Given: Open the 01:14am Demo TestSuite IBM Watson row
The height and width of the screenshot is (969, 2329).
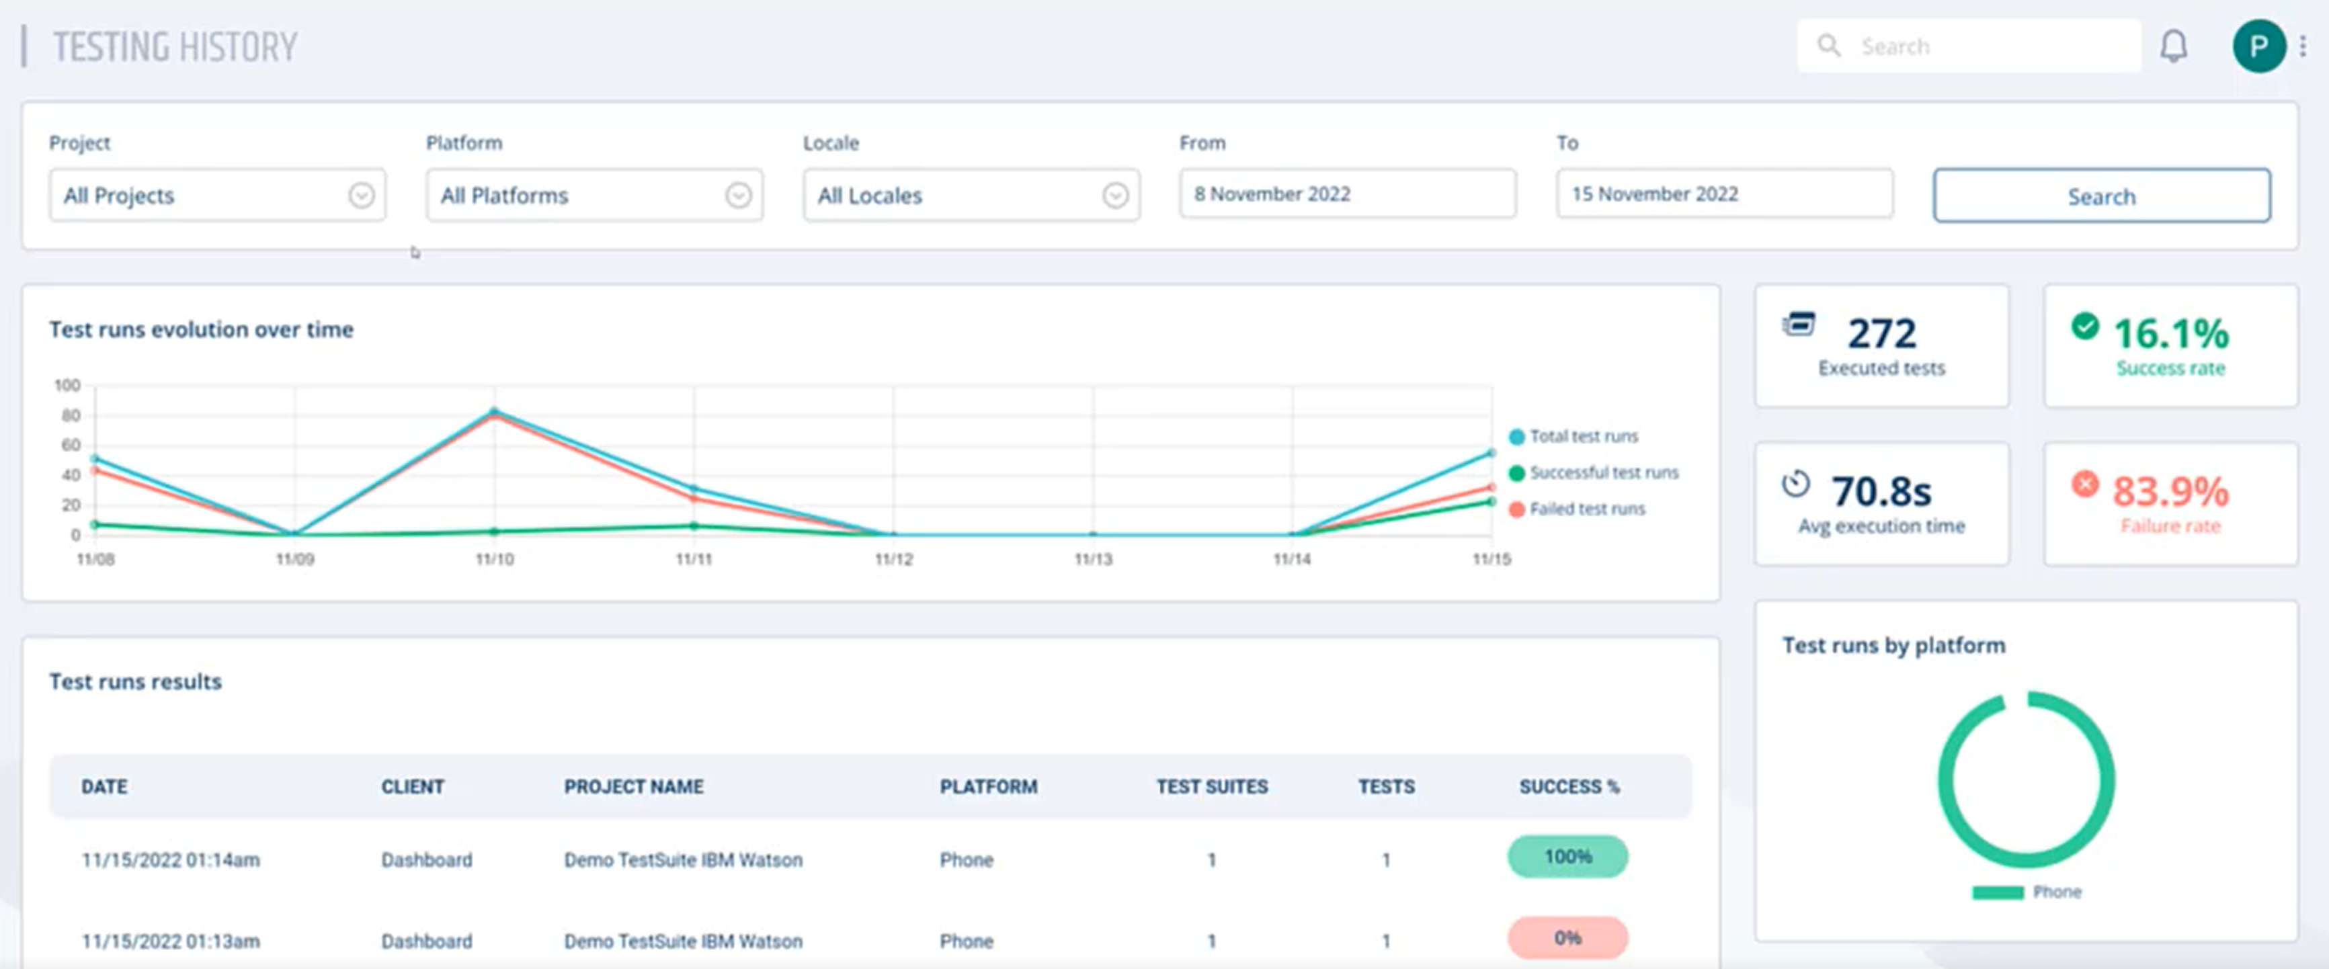Looking at the screenshot, I should 683,859.
